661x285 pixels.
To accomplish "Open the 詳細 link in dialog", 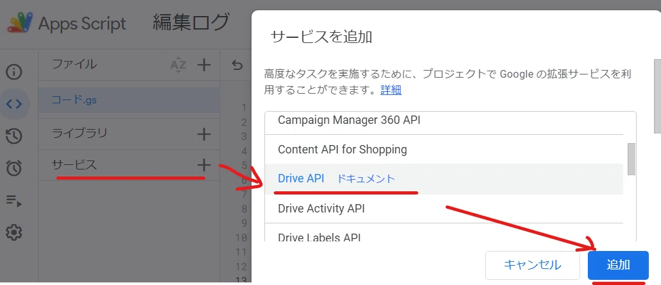I will pos(391,90).
